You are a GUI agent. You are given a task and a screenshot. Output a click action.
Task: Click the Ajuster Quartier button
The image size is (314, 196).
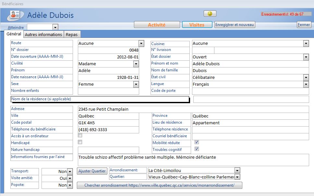click(92, 171)
